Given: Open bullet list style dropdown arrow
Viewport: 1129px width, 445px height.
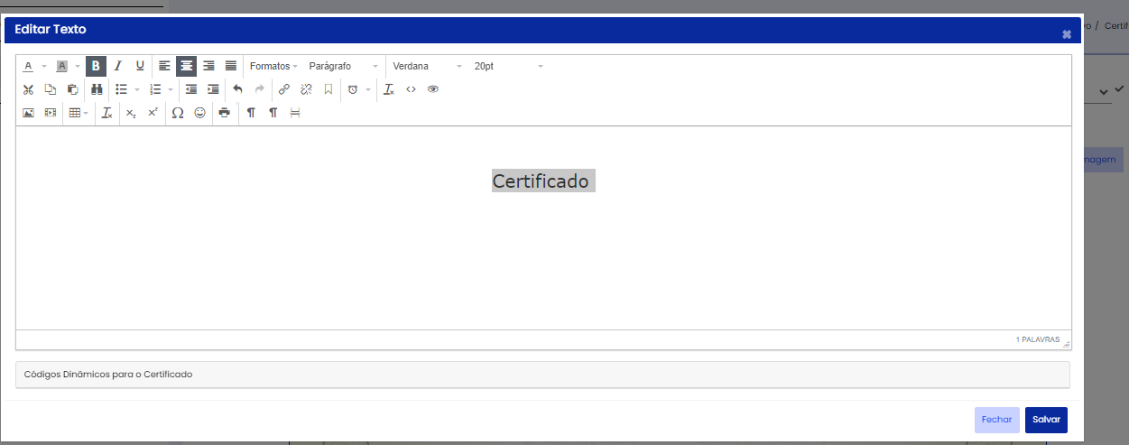Looking at the screenshot, I should click(x=137, y=89).
